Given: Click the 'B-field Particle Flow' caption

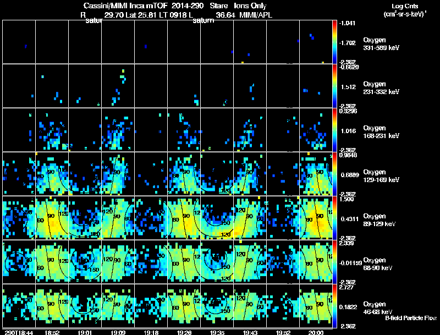Looking at the screenshot, I should point(411,318).
